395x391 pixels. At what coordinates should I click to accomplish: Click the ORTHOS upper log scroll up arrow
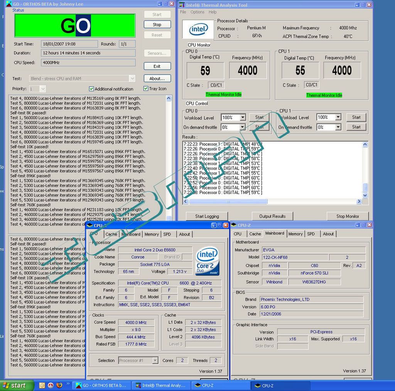pos(169,98)
